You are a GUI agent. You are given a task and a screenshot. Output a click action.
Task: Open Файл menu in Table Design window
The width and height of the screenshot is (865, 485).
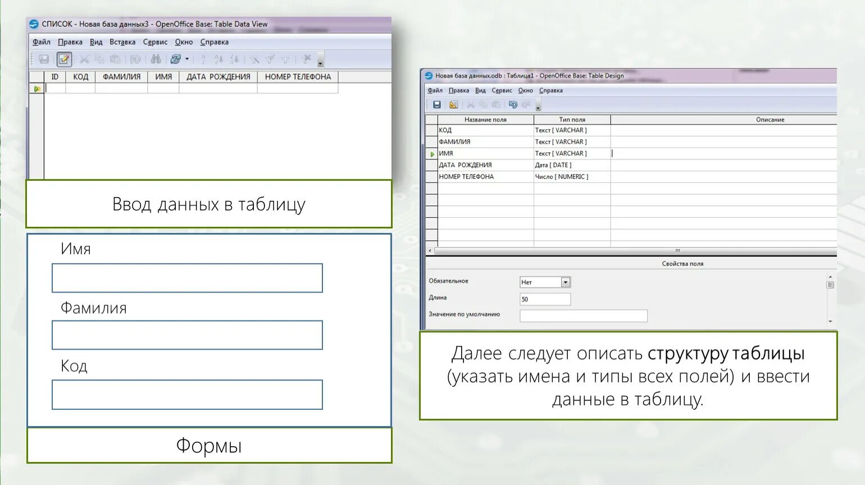click(x=435, y=90)
